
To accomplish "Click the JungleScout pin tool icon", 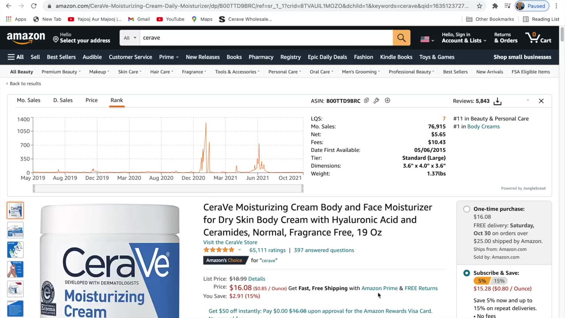I will click(x=376, y=101).
